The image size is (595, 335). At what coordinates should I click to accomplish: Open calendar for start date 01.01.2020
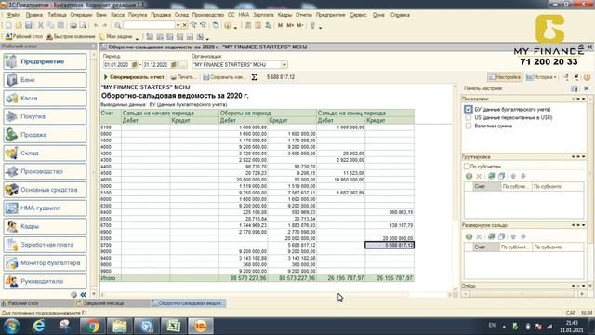coord(134,65)
